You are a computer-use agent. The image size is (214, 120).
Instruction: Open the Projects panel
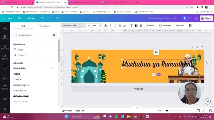5,87
